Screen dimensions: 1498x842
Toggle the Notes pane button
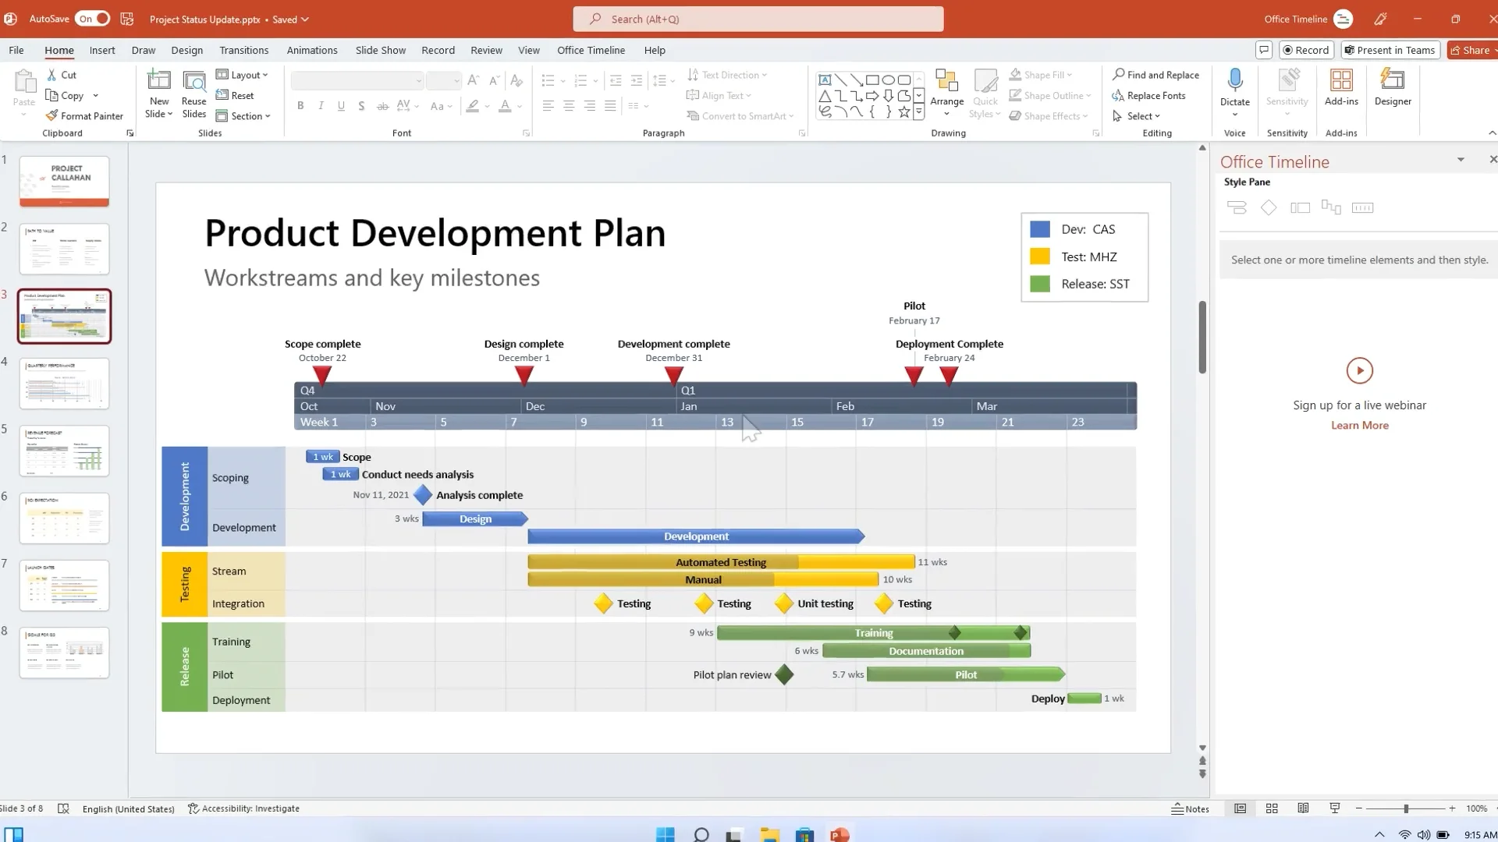[1191, 808]
